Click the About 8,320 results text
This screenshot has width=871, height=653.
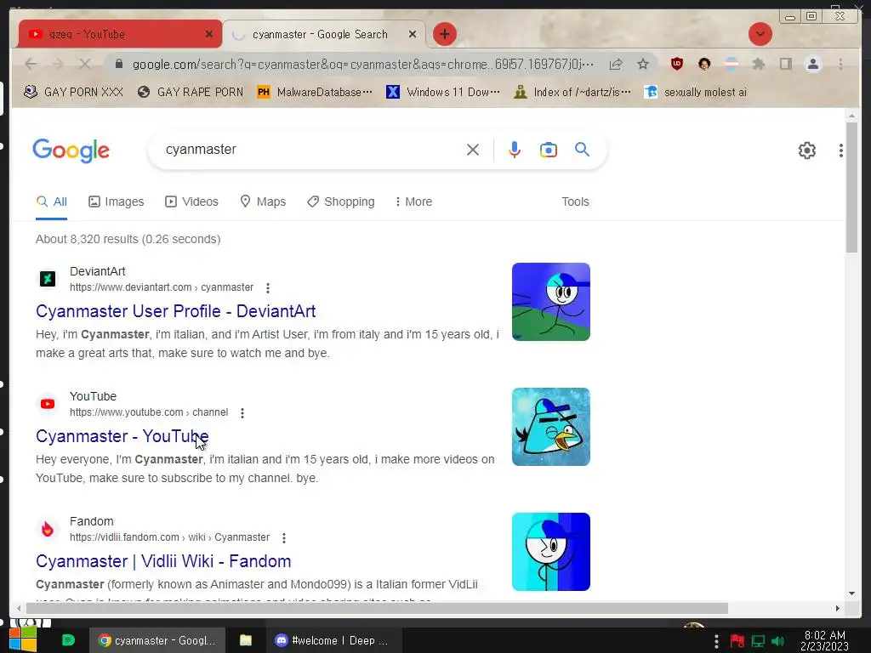128,239
